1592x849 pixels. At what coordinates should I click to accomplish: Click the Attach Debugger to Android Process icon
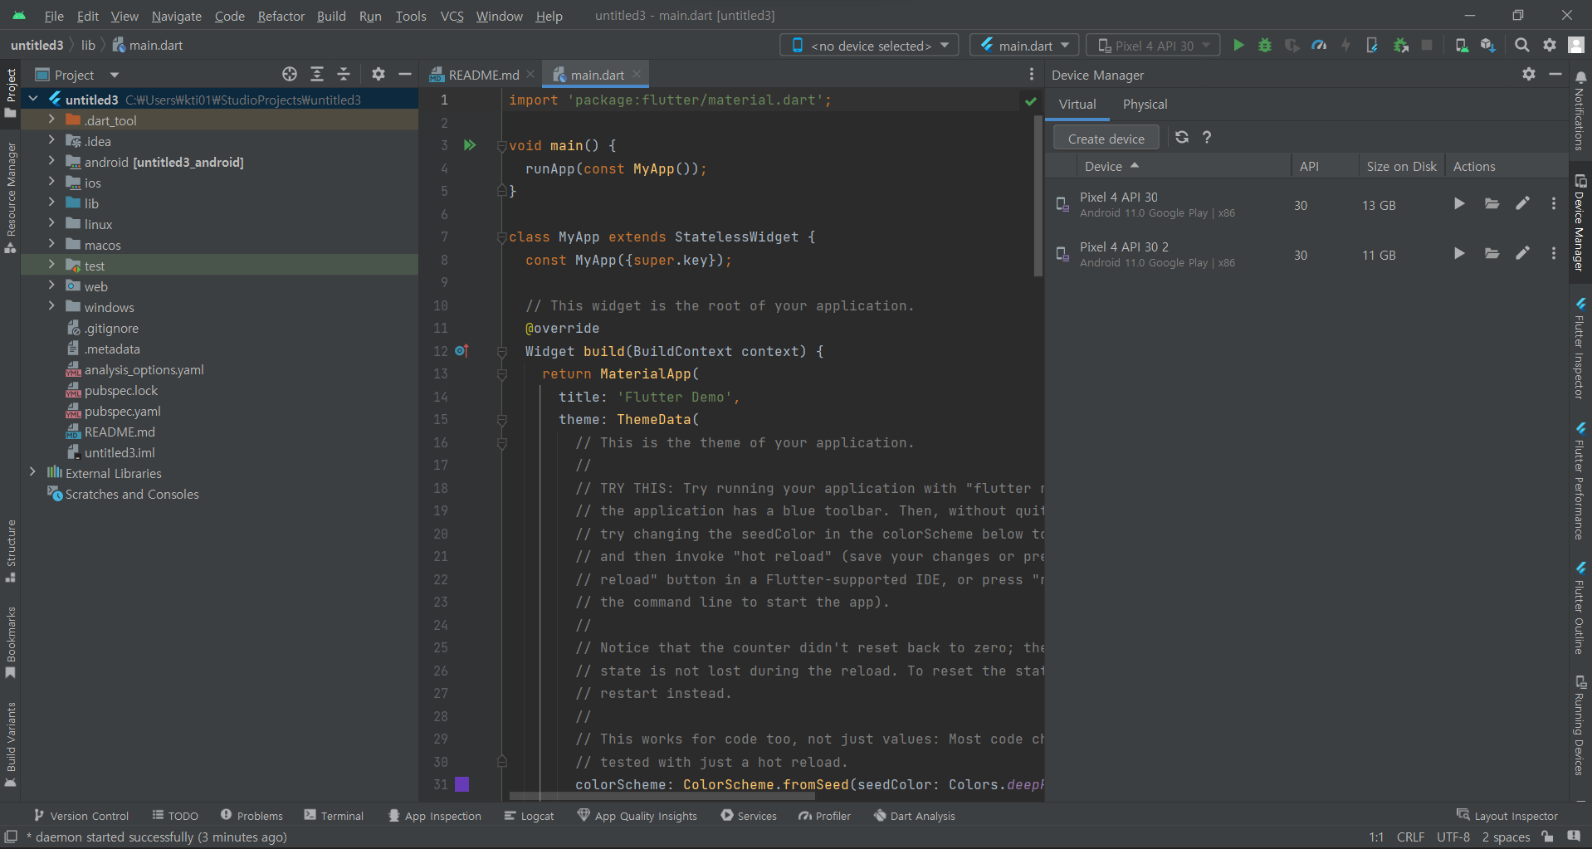[1401, 46]
